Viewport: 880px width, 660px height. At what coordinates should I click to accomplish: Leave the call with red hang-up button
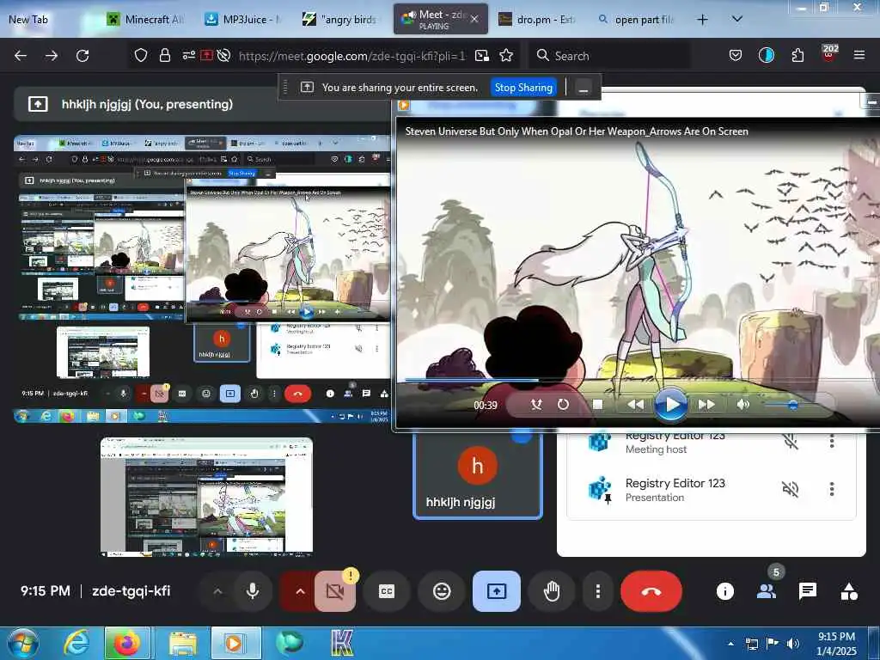point(651,591)
